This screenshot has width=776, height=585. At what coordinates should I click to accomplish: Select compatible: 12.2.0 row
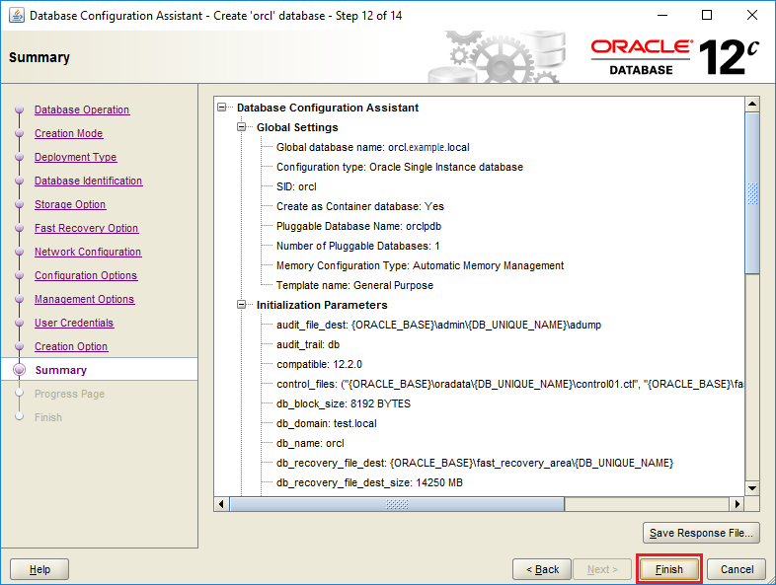tap(319, 364)
